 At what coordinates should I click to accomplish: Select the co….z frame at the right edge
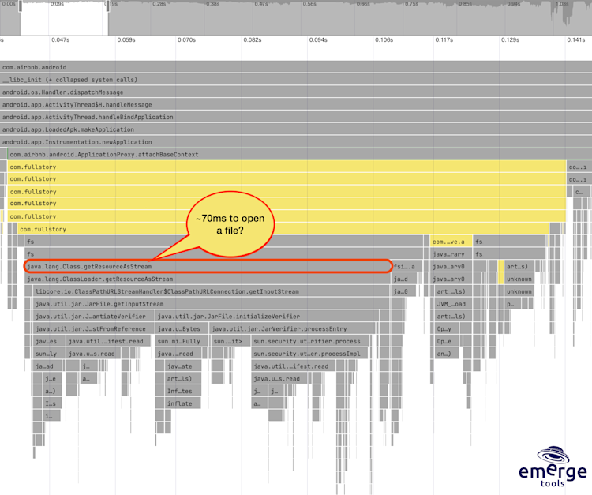(x=579, y=179)
